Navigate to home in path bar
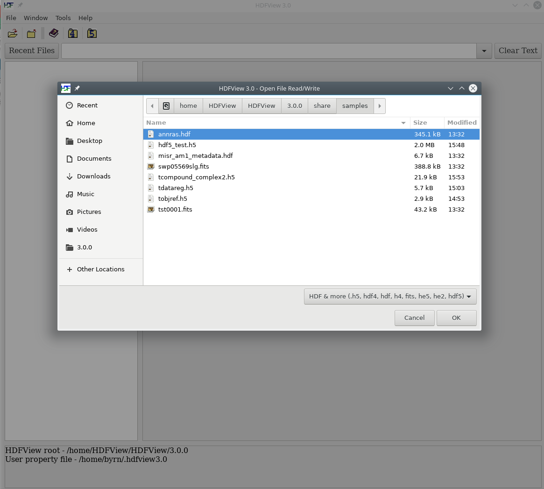 tap(188, 106)
